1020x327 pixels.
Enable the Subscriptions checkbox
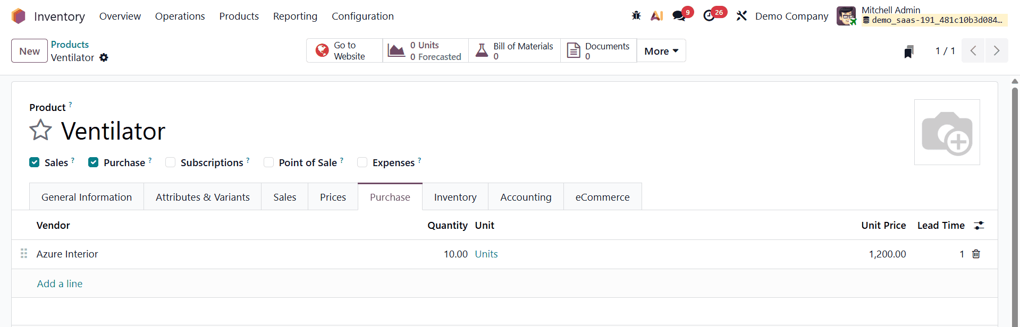point(170,162)
